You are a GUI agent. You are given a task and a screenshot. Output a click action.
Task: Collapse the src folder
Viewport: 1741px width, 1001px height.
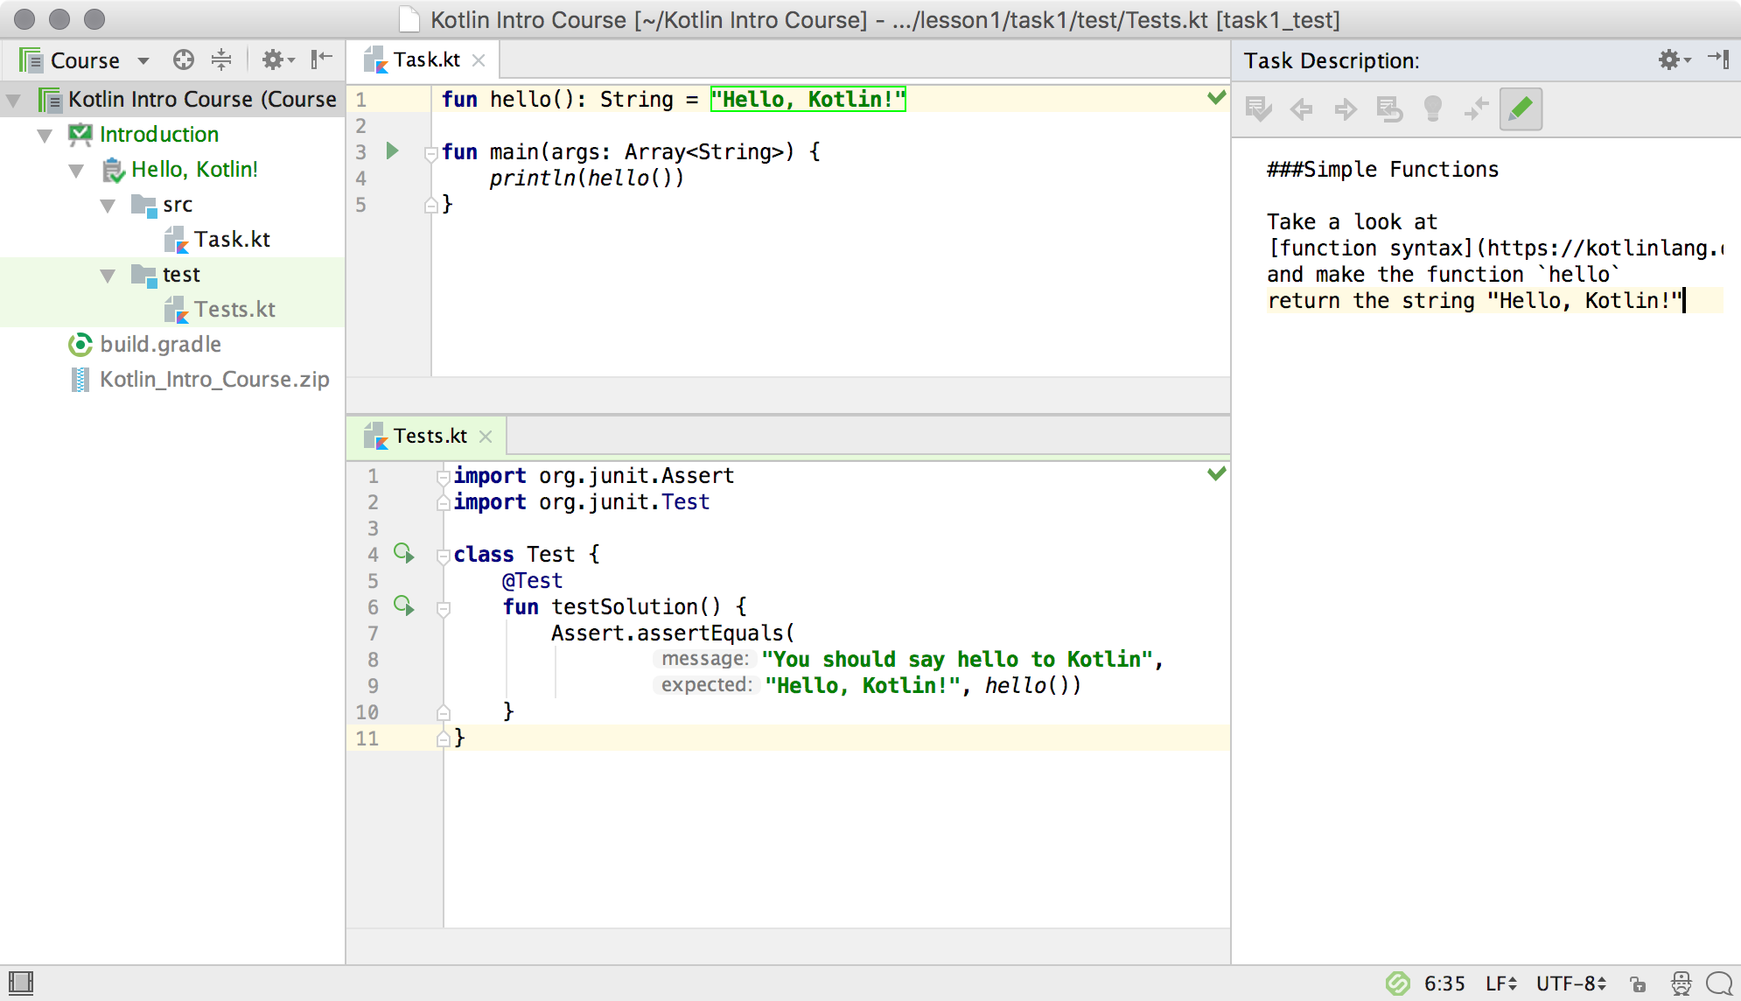(108, 206)
